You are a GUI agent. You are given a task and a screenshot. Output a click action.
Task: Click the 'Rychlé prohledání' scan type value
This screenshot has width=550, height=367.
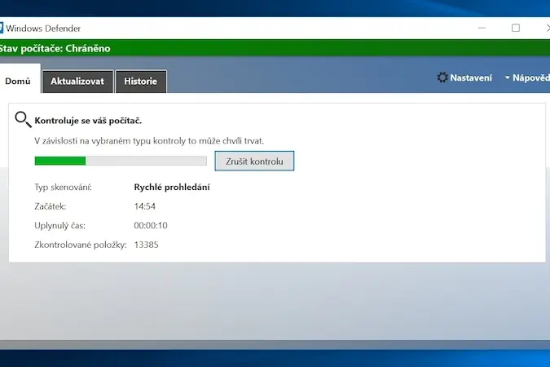tap(172, 188)
